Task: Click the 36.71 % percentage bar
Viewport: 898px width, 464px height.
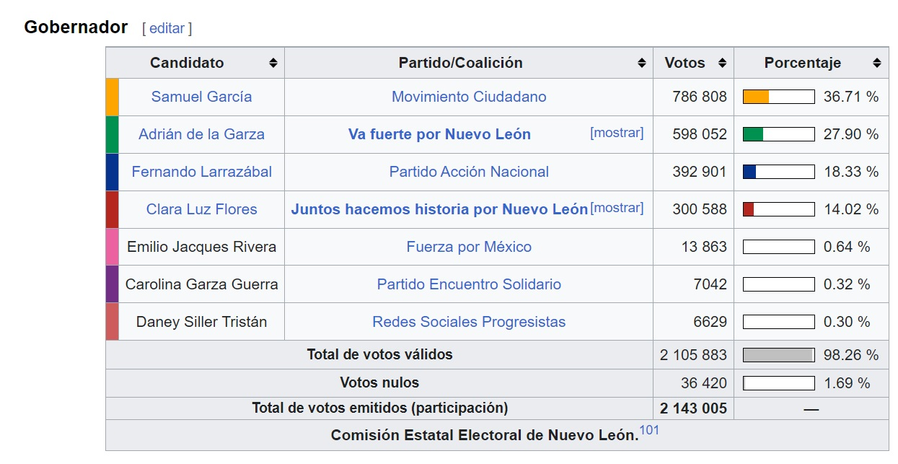Action: click(778, 97)
